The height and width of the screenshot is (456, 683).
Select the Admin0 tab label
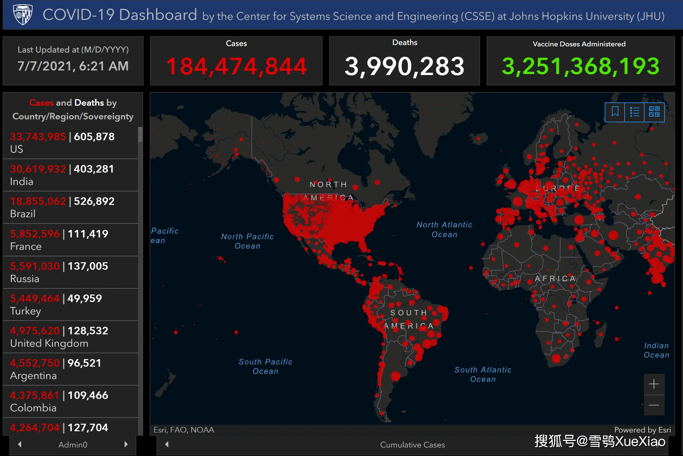(73, 445)
